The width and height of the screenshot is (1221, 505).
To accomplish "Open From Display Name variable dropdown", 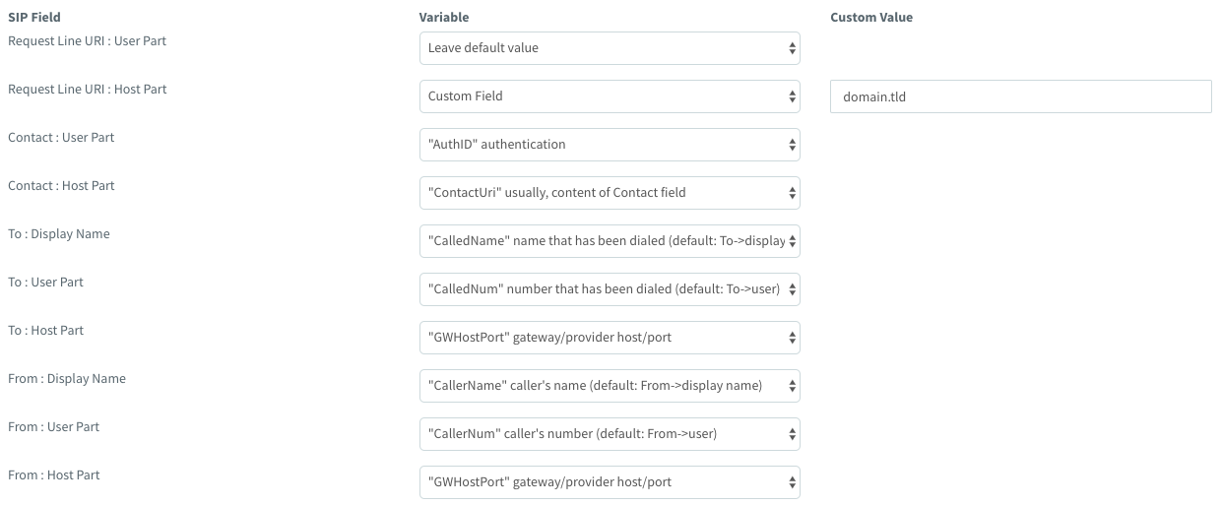I will pyautogui.click(x=609, y=386).
